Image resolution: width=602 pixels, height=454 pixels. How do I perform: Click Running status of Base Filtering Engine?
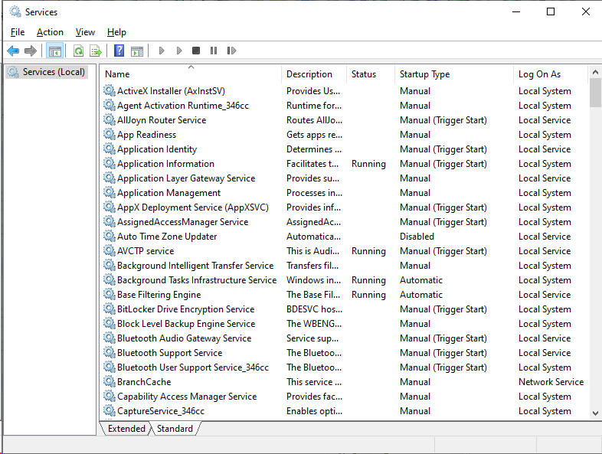(x=368, y=295)
